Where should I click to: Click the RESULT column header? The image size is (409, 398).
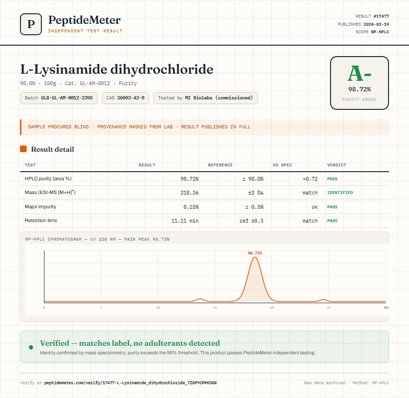pos(147,165)
